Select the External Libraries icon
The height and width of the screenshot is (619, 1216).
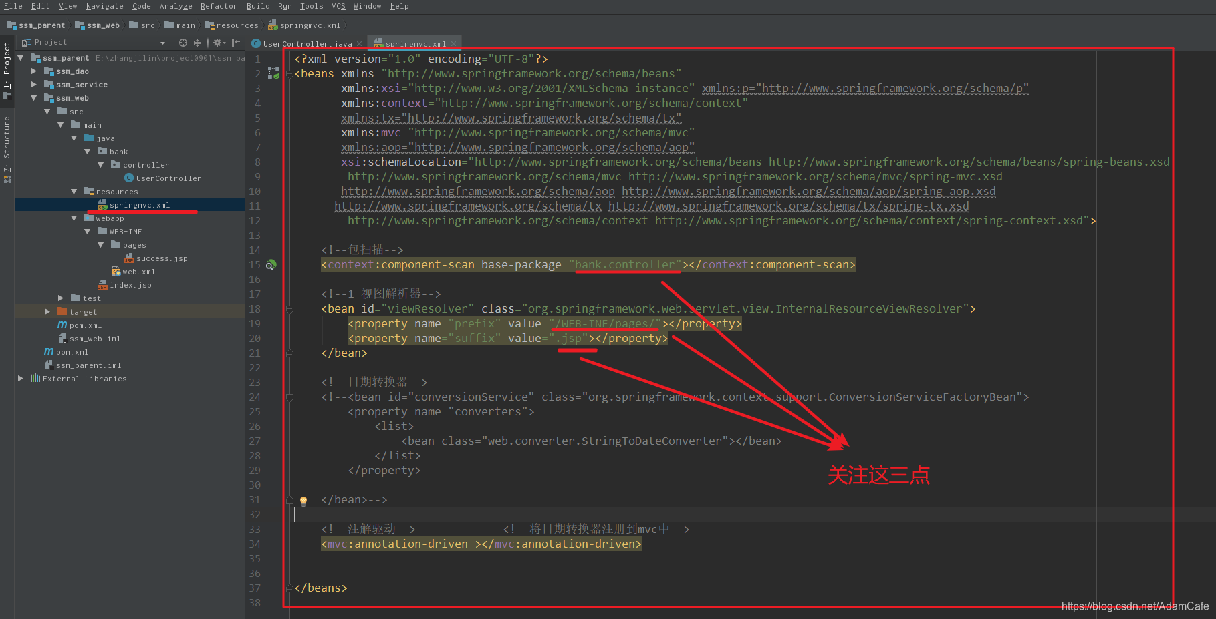click(x=35, y=378)
